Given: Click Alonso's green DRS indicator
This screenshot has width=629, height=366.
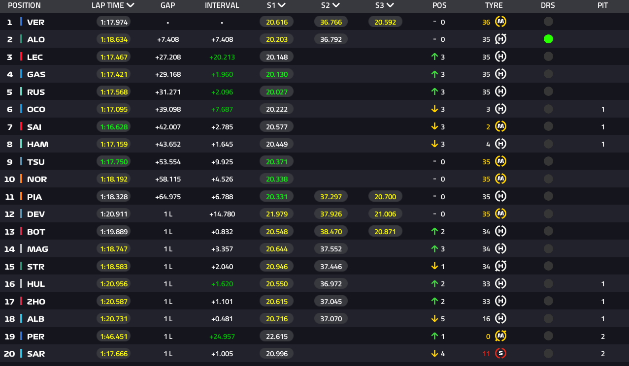Looking at the screenshot, I should pyautogui.click(x=548, y=39).
